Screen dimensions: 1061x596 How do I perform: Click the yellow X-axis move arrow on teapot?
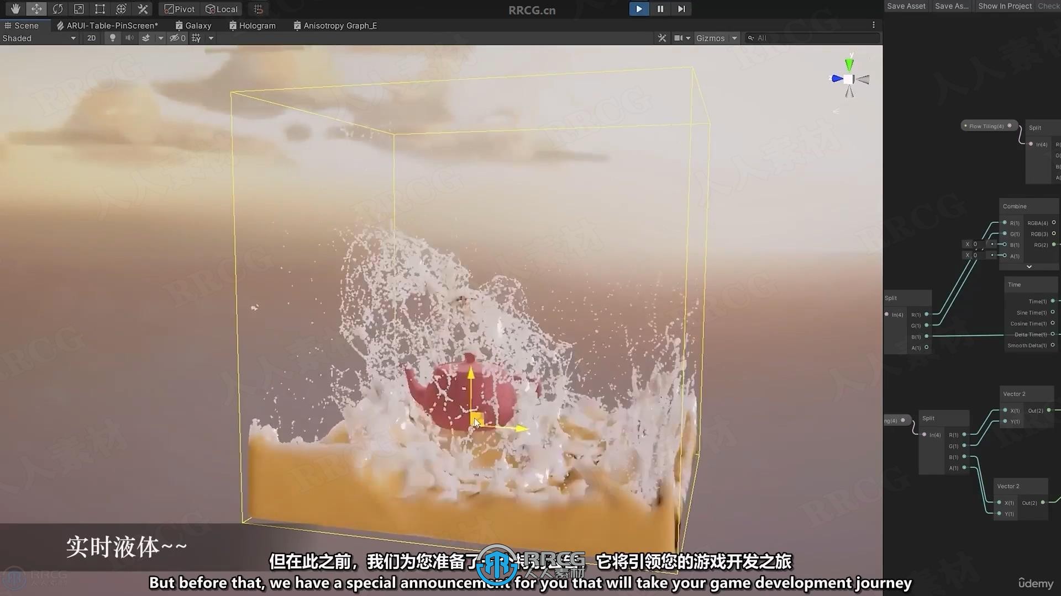click(521, 428)
